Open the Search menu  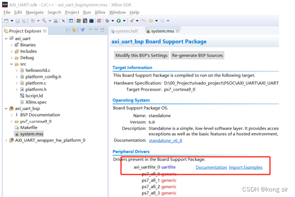coord(55,12)
